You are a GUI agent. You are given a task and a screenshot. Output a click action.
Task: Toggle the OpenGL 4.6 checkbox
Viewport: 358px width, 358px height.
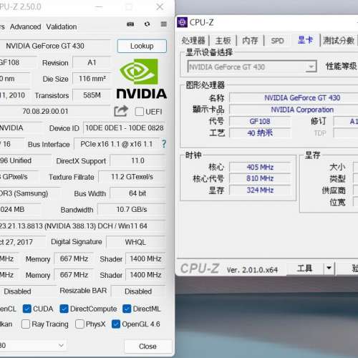[116, 324]
